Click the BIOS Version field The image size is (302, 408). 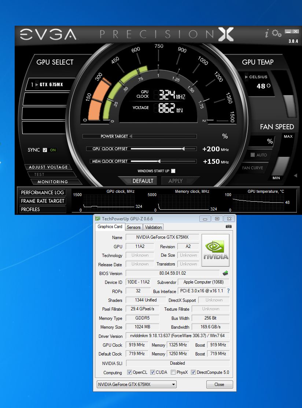(172, 273)
